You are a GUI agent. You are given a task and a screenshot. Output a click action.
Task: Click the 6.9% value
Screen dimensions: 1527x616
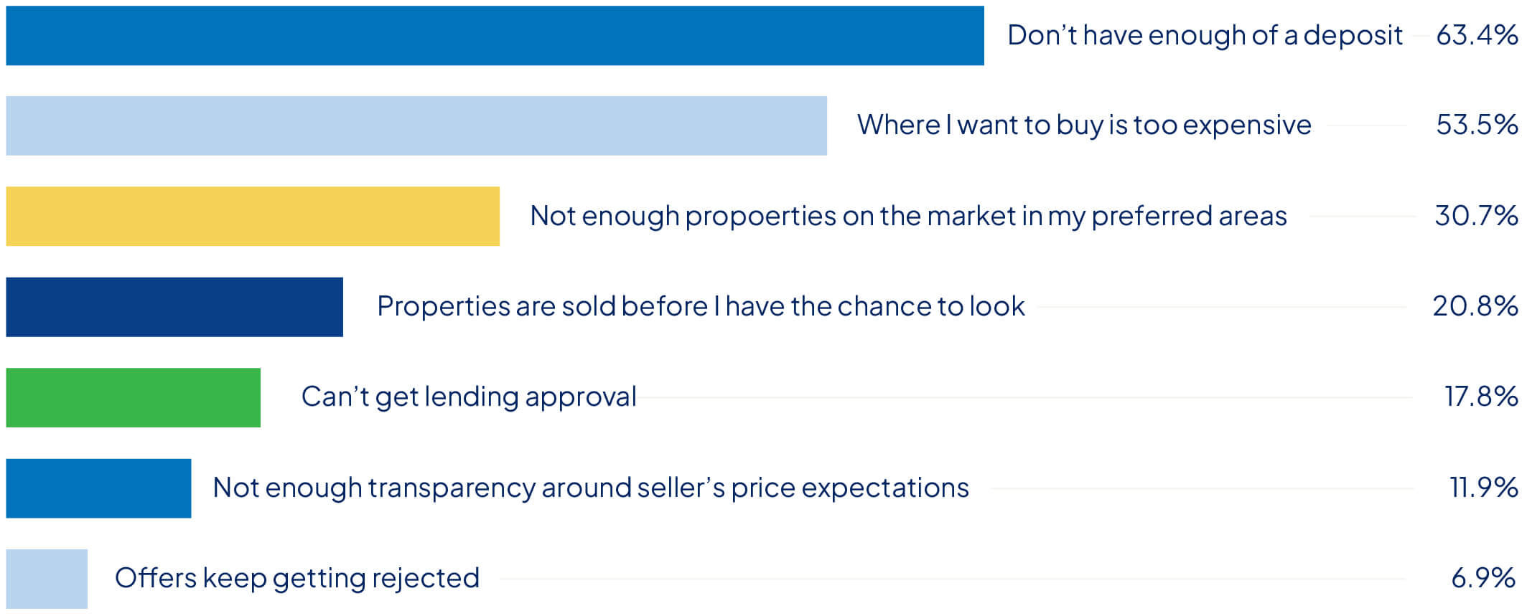tap(1483, 578)
